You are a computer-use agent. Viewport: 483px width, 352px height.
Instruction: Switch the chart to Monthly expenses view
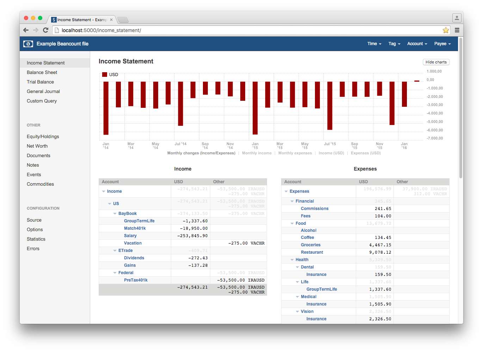(x=295, y=153)
